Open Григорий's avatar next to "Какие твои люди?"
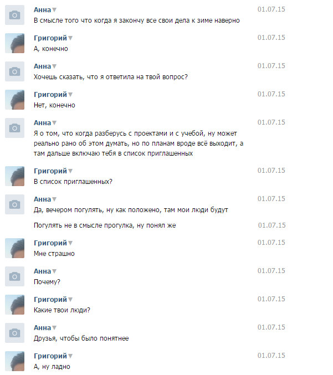Screen dimensions: 333x375 14,305
